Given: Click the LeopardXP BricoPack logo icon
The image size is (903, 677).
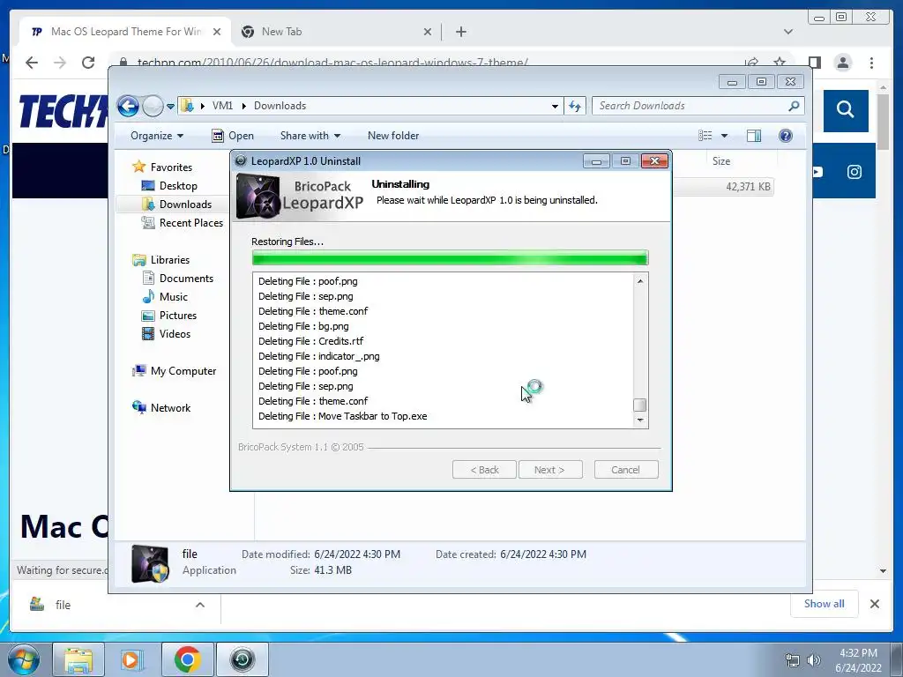Looking at the screenshot, I should click(258, 197).
